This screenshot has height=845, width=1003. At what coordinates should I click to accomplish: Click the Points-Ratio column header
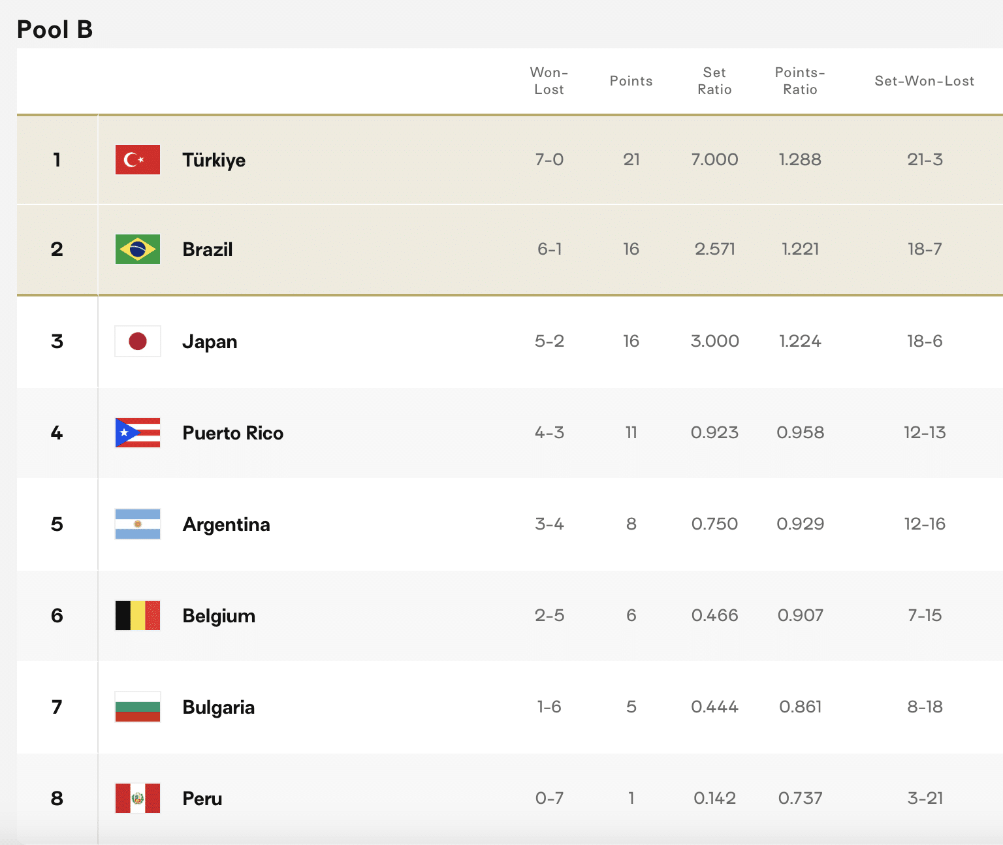pos(800,81)
